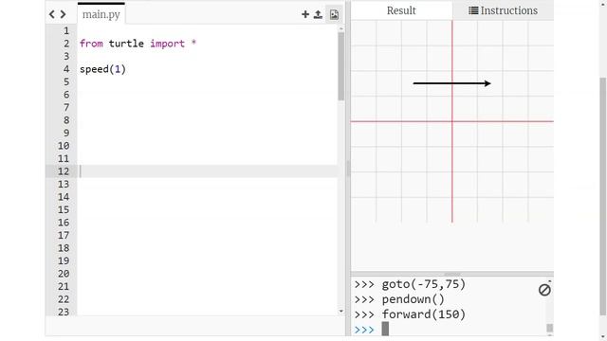The image size is (607, 341).
Task: Open the image assets icon
Action: pyautogui.click(x=334, y=15)
